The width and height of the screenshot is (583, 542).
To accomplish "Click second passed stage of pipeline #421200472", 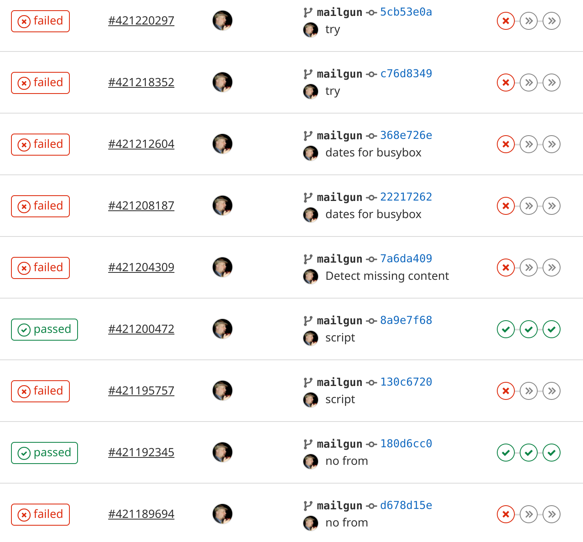I will (529, 329).
